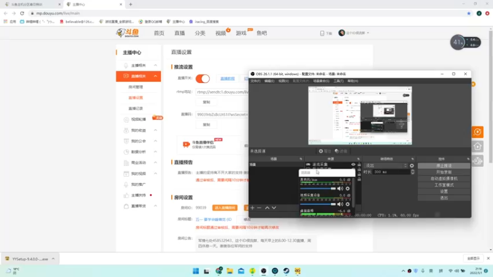The width and height of the screenshot is (493, 277).
Task: Click the orange live-play side icon
Action: coord(477,132)
